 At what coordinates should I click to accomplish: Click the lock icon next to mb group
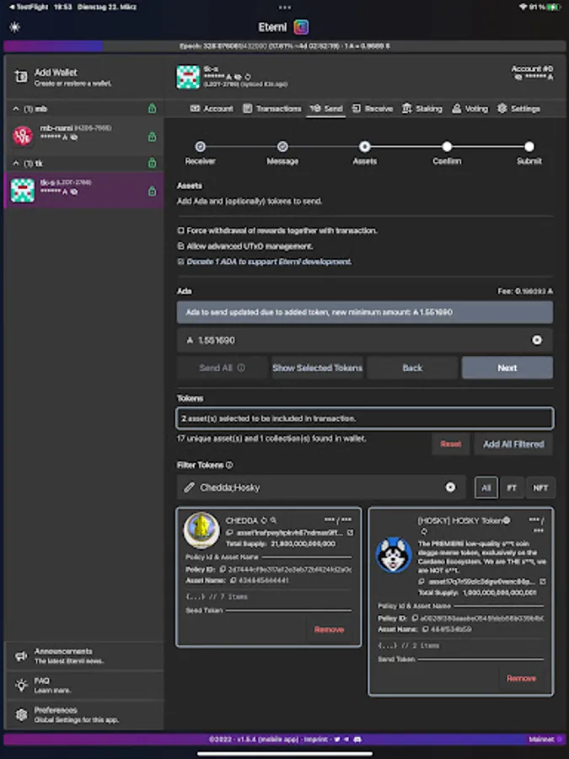tap(152, 109)
